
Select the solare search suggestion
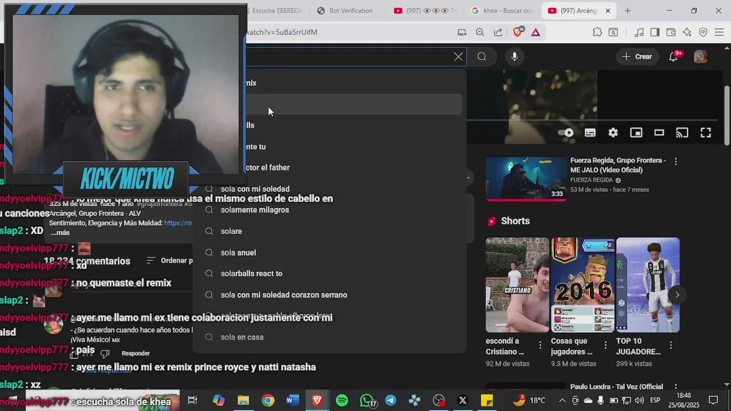330,231
